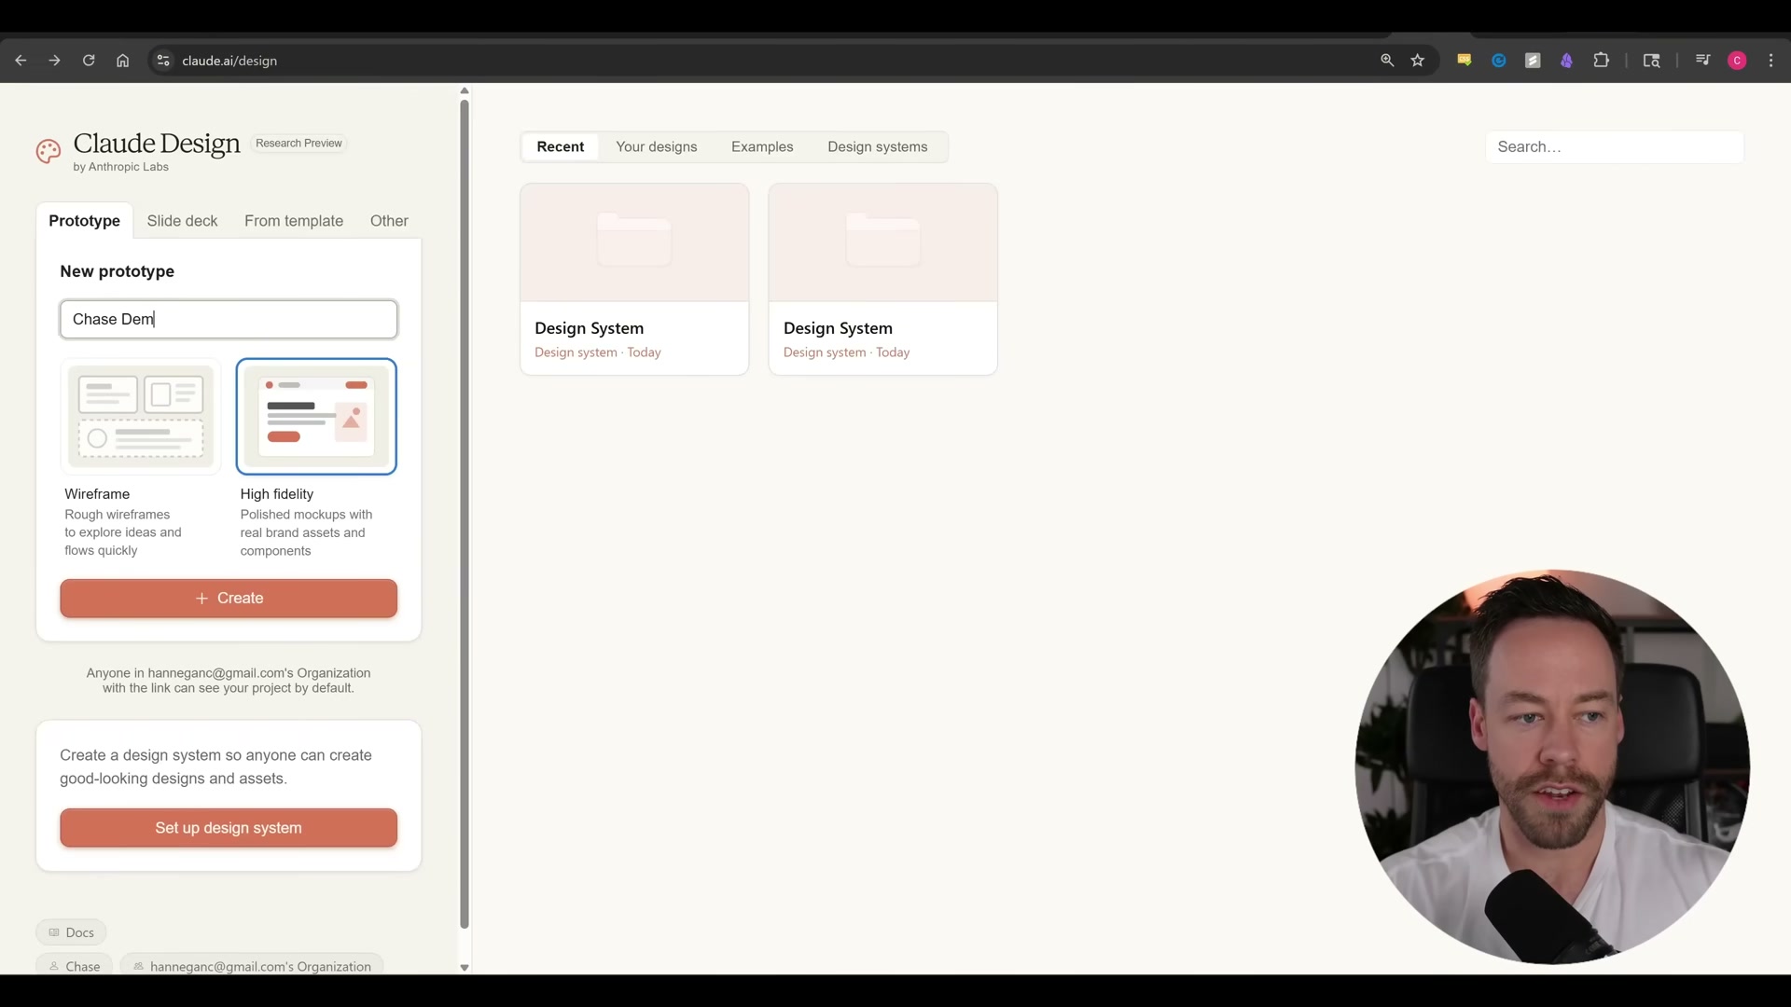Open the browser Extensions puzzle icon
Image resolution: width=1791 pixels, height=1007 pixels.
pyautogui.click(x=1603, y=60)
